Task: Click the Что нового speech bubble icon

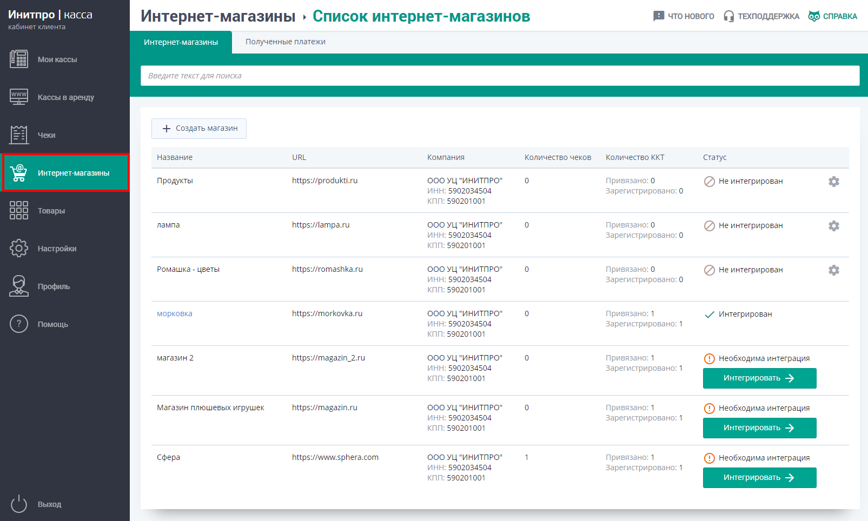Action: point(659,16)
